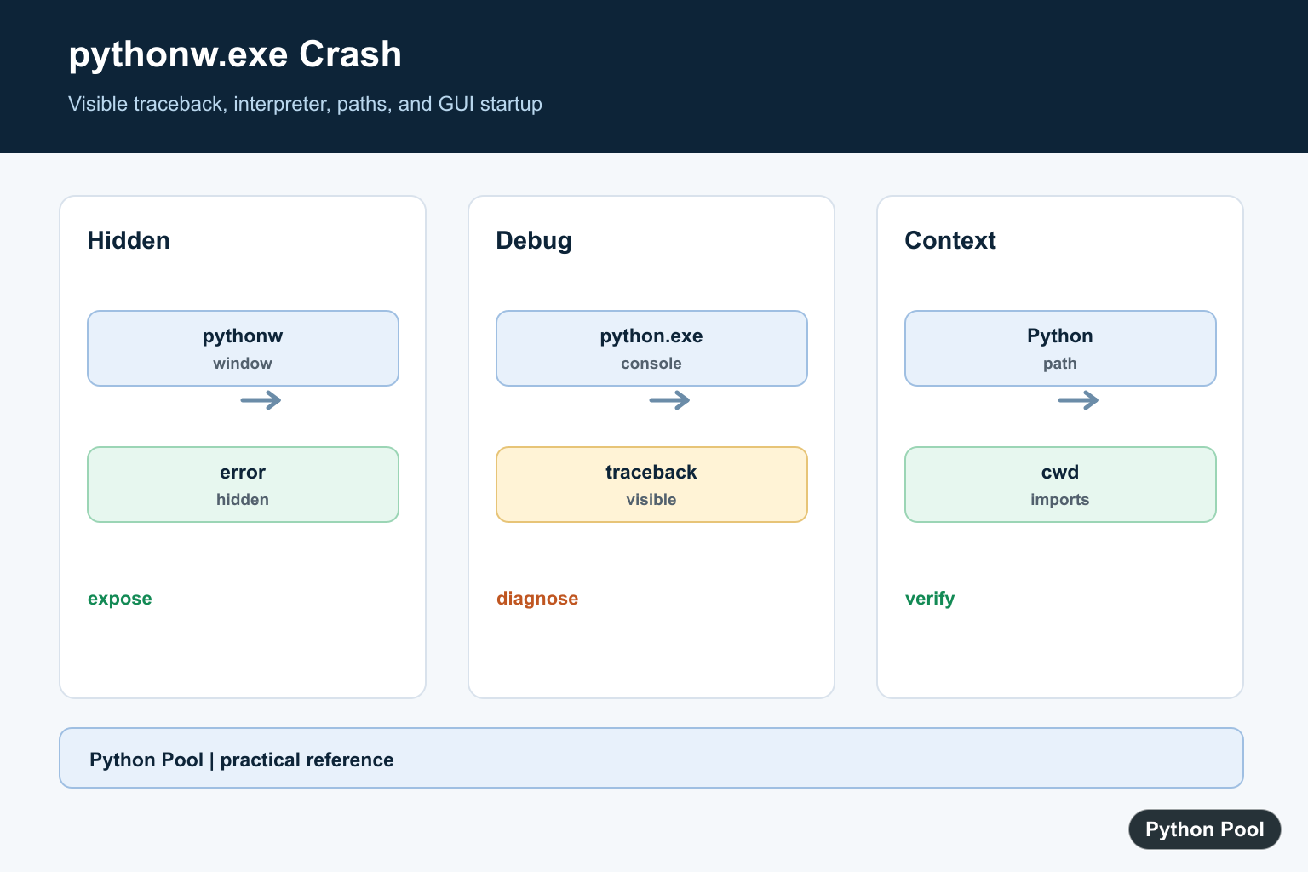Click the pythonw.exe Crash title
The image size is (1308, 872).
click(x=235, y=54)
